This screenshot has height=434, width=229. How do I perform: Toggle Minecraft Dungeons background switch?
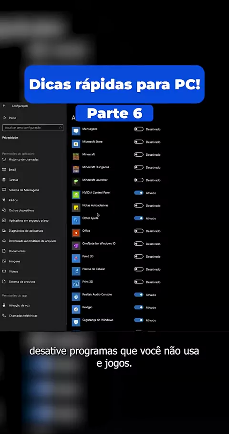point(139,167)
